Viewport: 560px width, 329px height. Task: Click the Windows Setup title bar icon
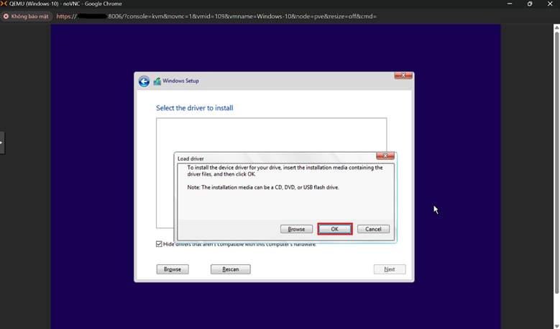(x=157, y=81)
